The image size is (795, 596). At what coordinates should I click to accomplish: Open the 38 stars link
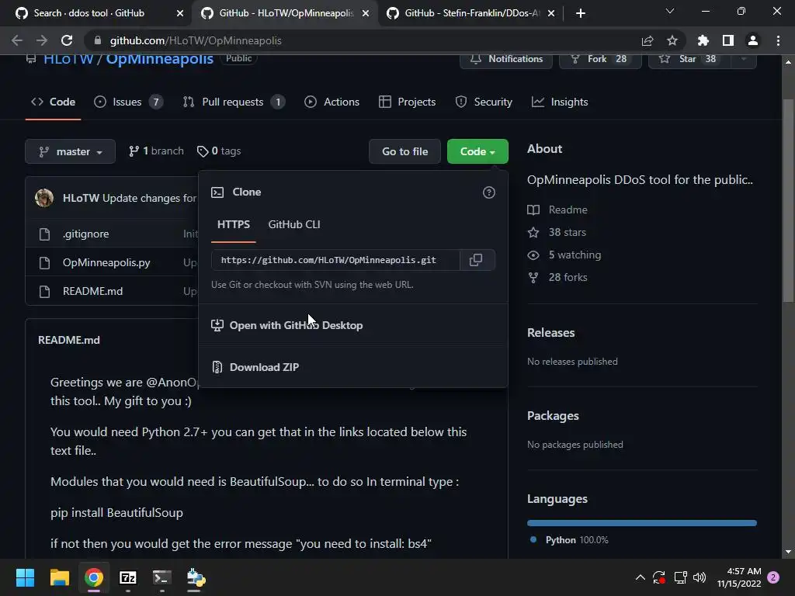pyautogui.click(x=557, y=232)
